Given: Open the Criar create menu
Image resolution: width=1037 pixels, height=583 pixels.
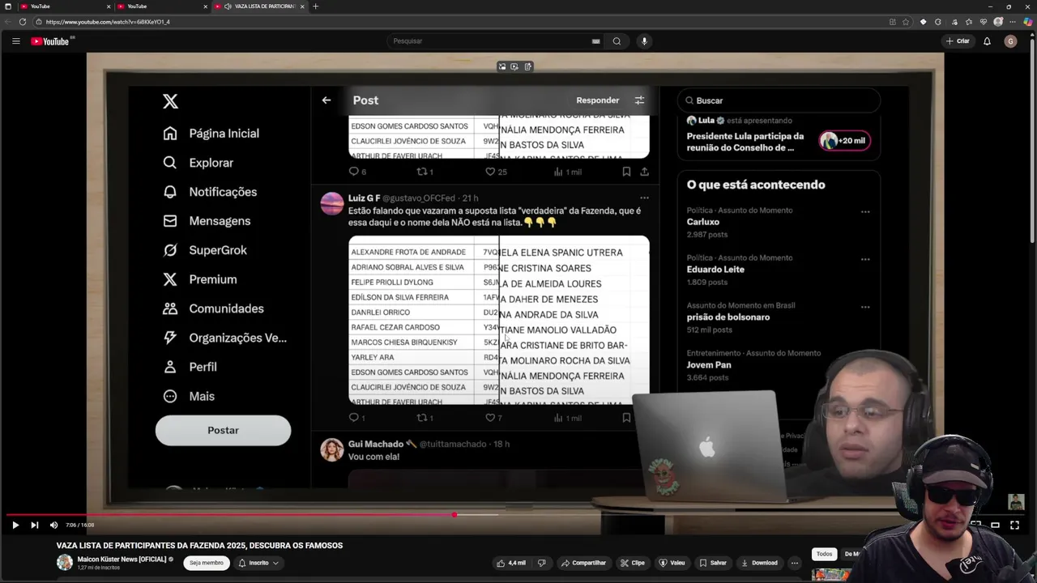Looking at the screenshot, I should click(958, 41).
